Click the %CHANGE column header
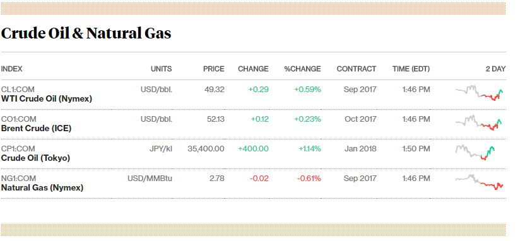 [x=302, y=69]
